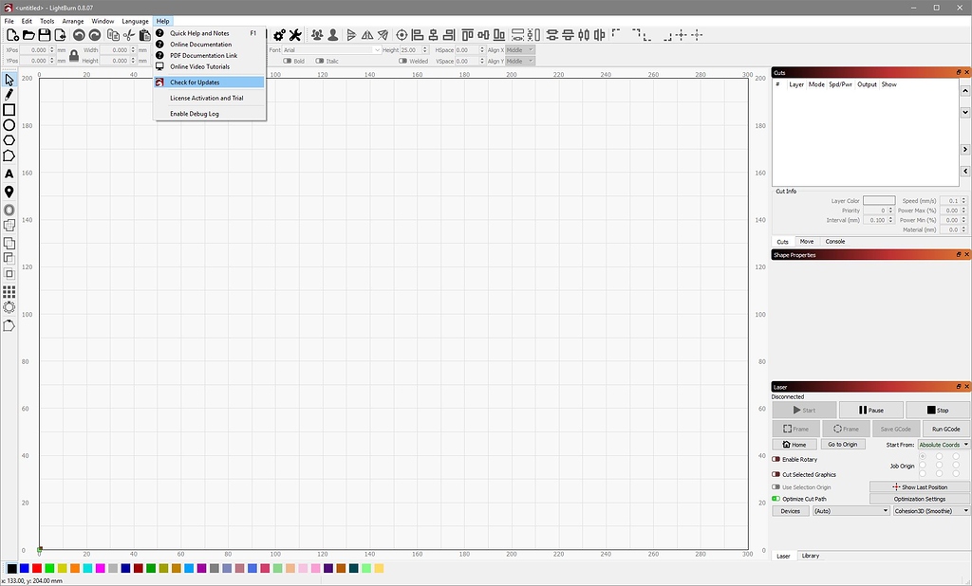The height and width of the screenshot is (586, 972).
Task: Increase the font Height spinner value
Action: click(x=425, y=47)
